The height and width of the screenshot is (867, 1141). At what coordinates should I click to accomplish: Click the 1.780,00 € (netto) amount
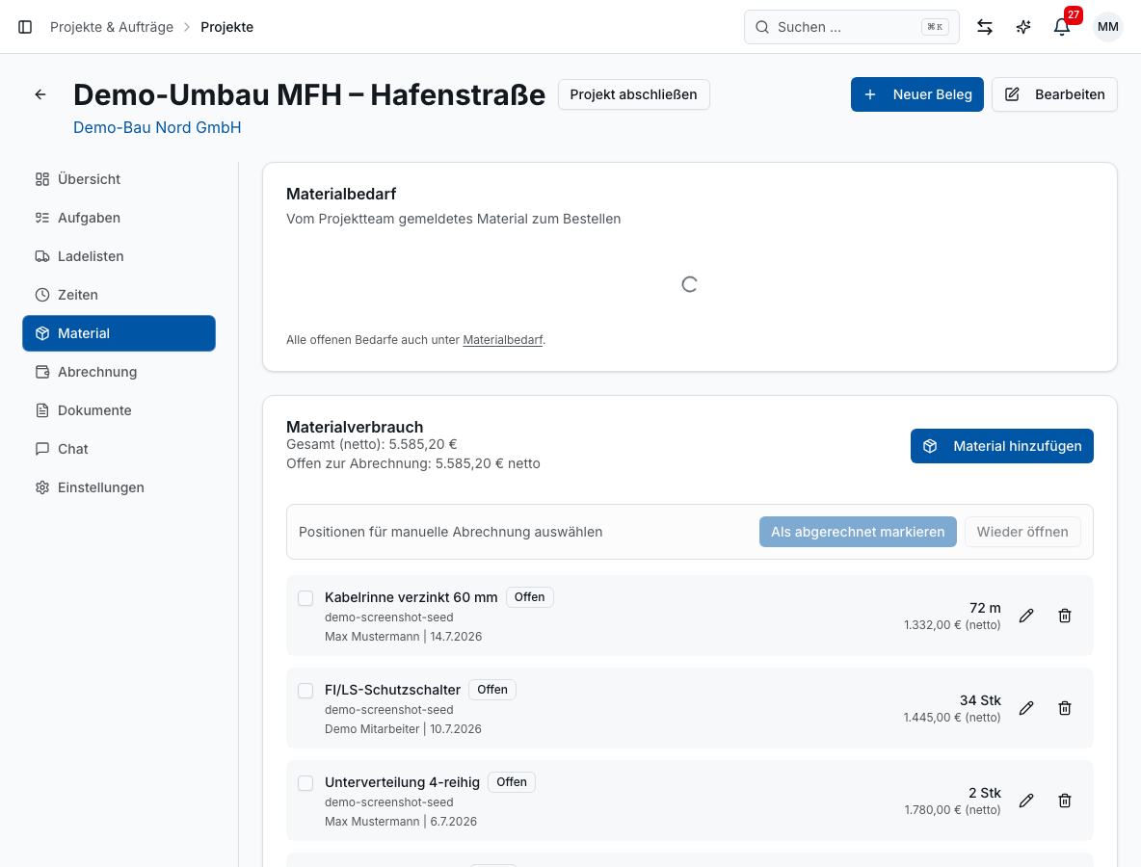click(x=952, y=809)
